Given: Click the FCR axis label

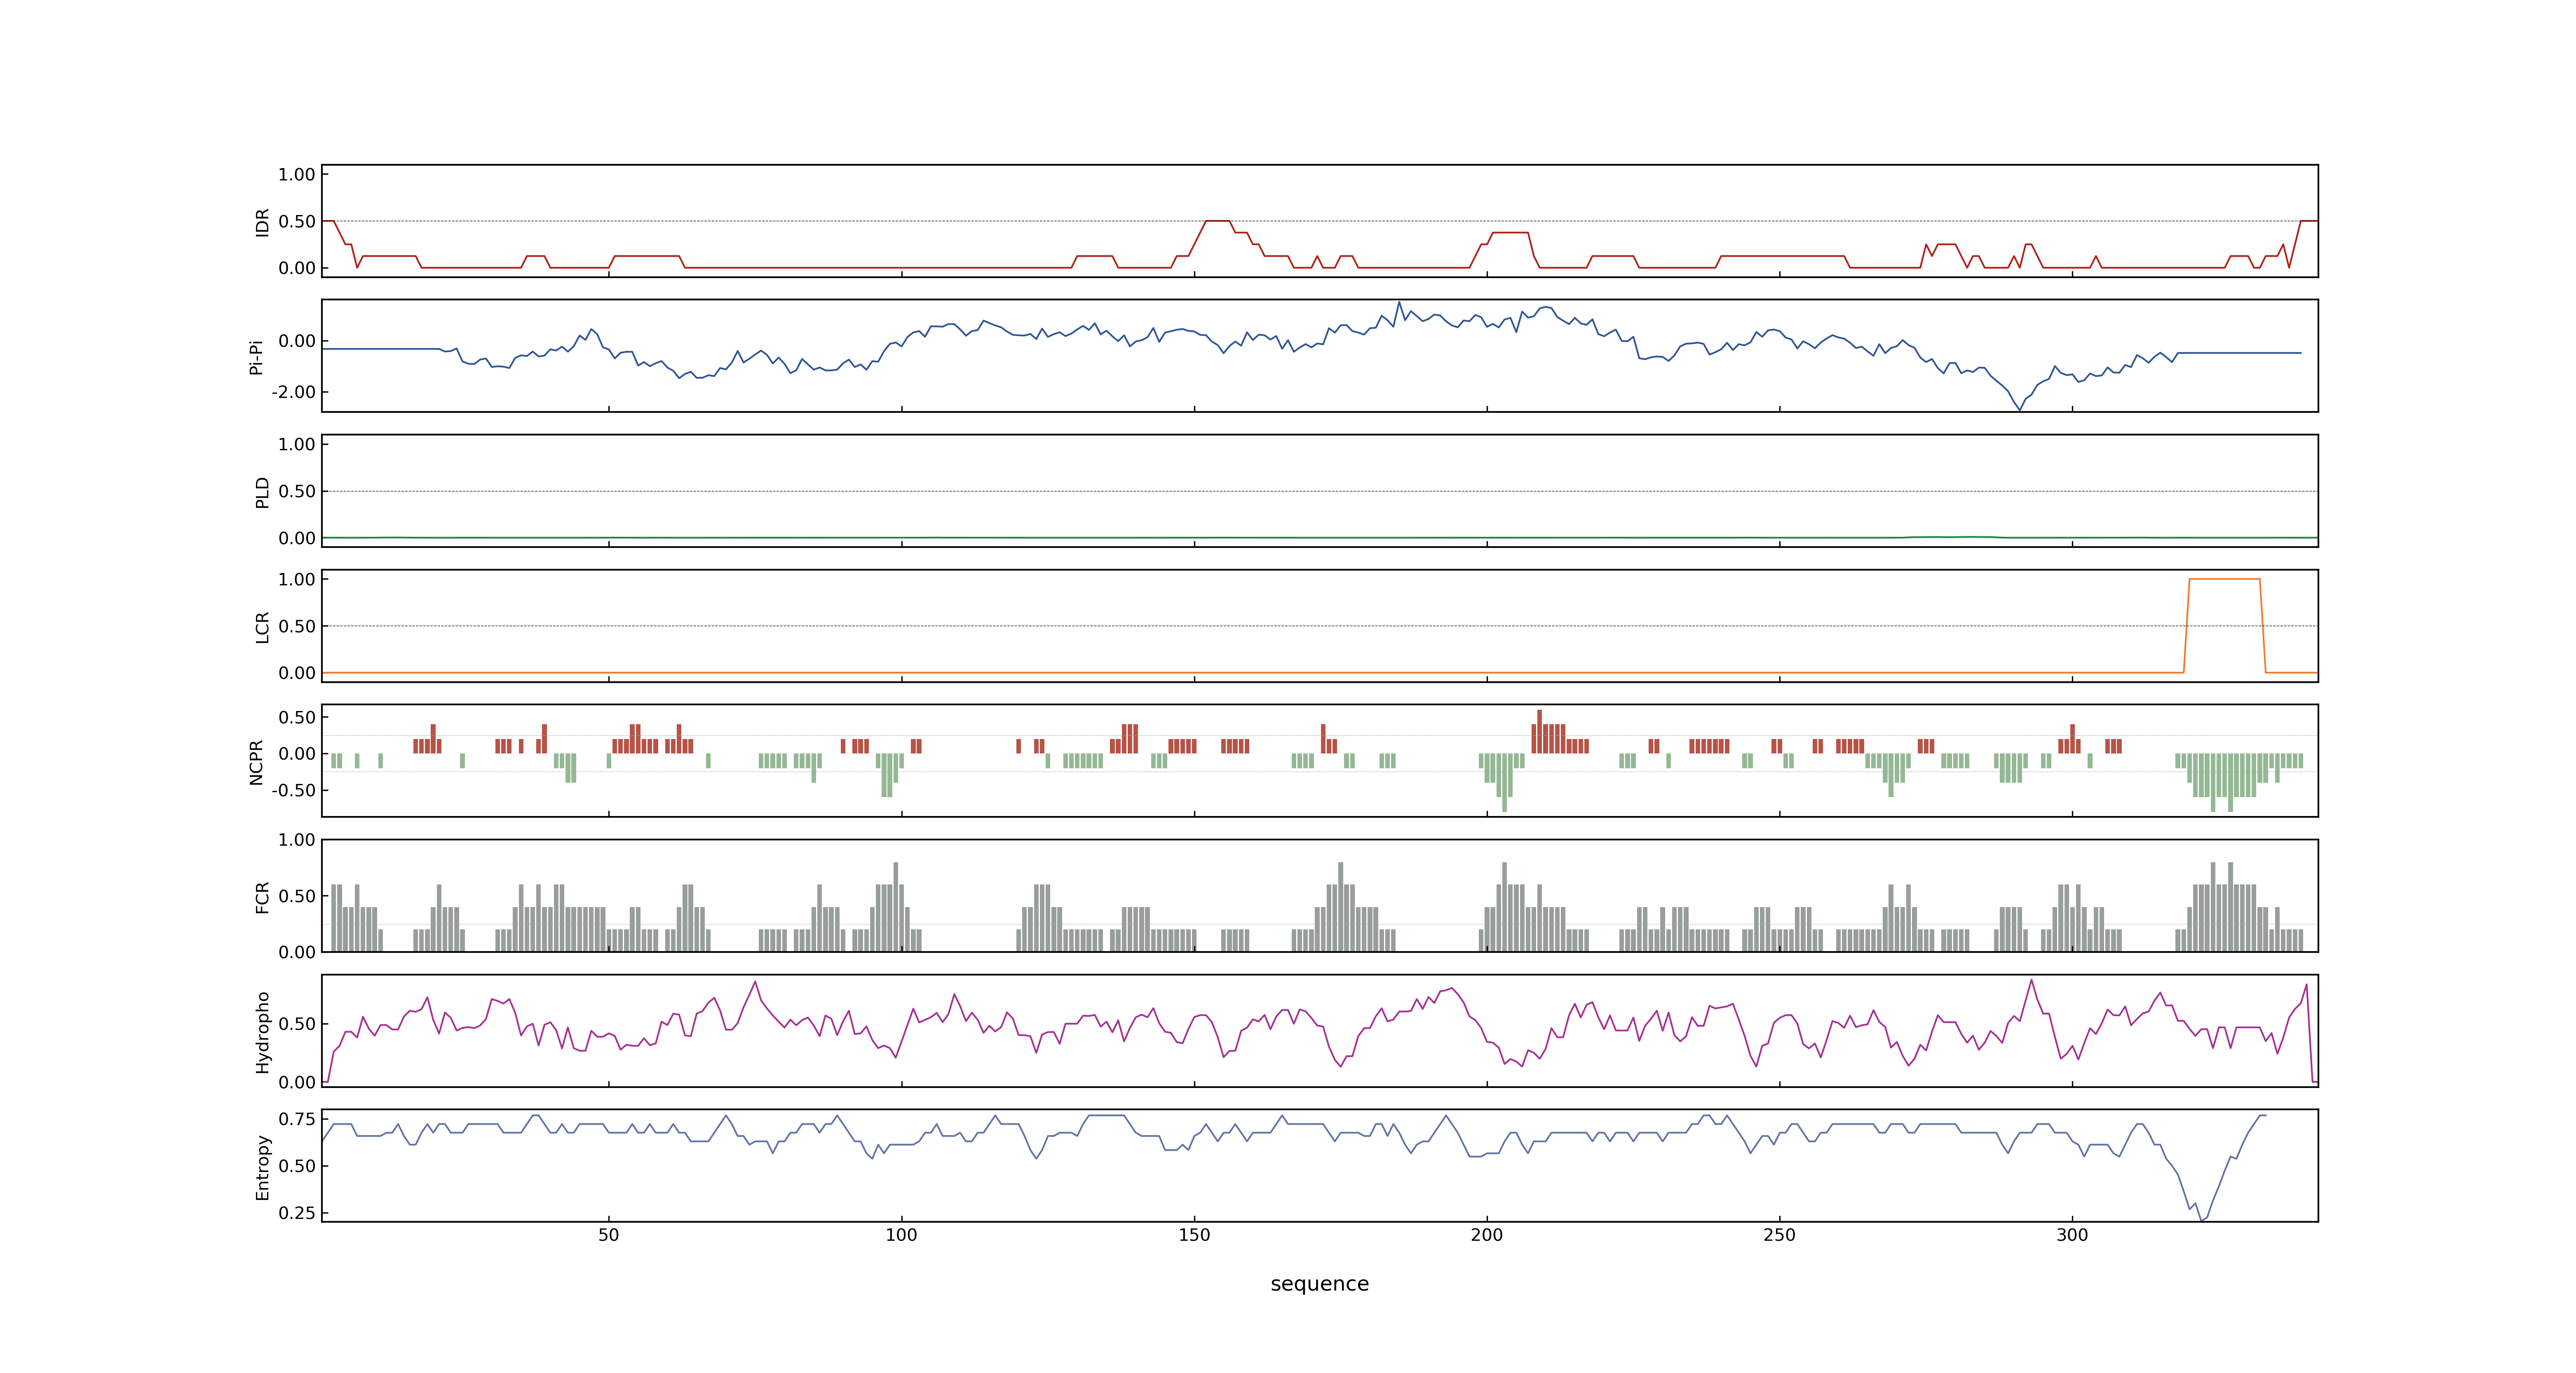Looking at the screenshot, I should (x=262, y=897).
